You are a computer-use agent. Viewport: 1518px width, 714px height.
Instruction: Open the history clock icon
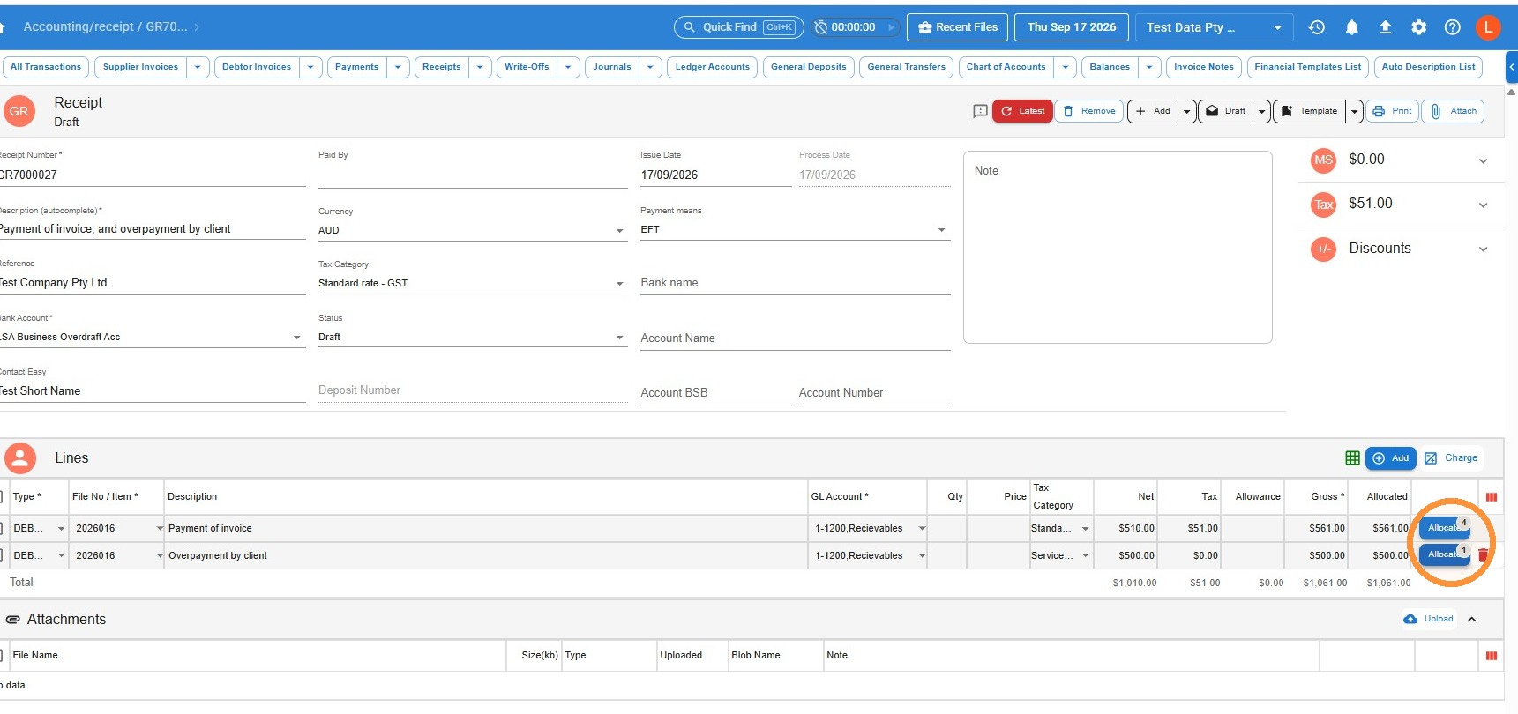[1317, 27]
